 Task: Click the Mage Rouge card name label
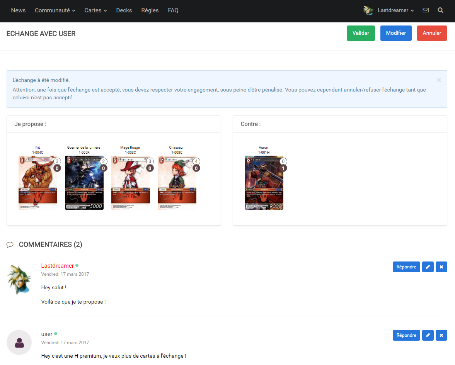(130, 148)
